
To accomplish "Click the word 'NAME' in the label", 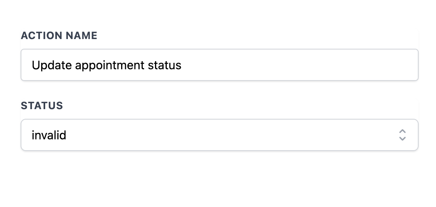I will point(82,35).
